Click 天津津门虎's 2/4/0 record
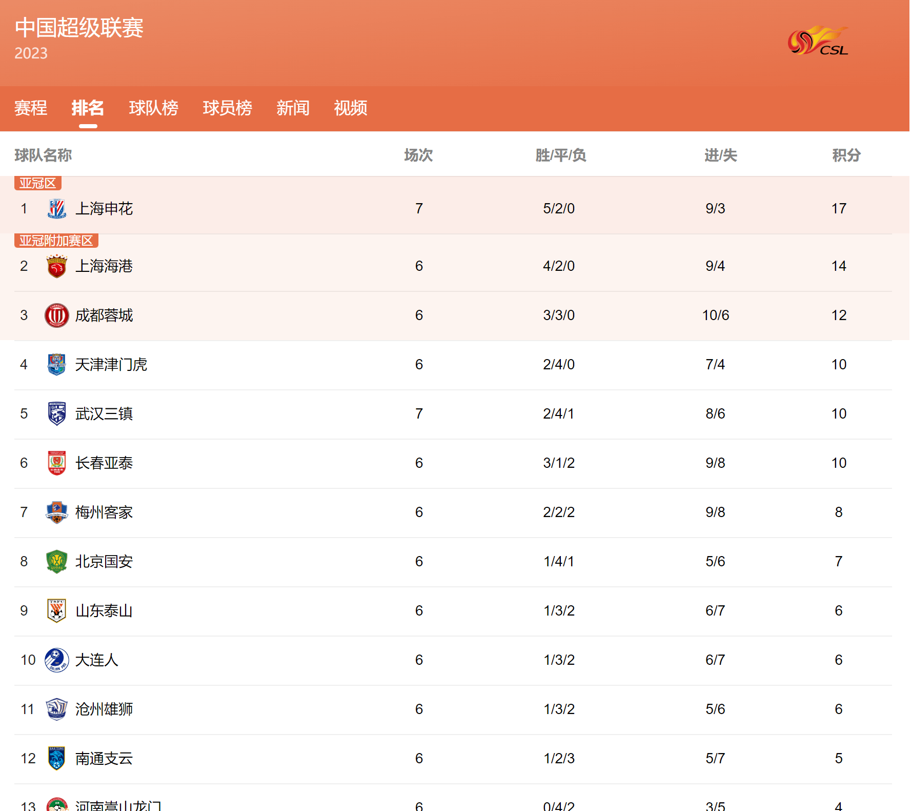Screen dimensions: 911x811 (x=559, y=365)
